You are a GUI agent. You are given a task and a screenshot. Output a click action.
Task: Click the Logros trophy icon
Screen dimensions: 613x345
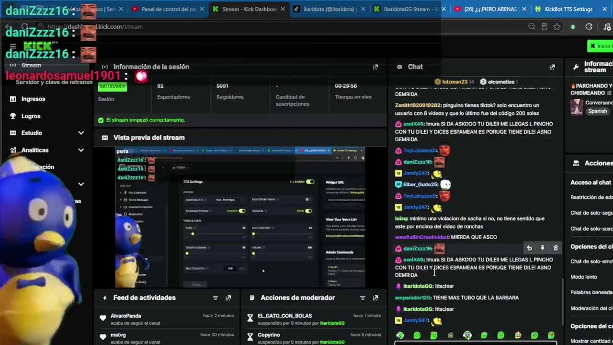[13, 116]
